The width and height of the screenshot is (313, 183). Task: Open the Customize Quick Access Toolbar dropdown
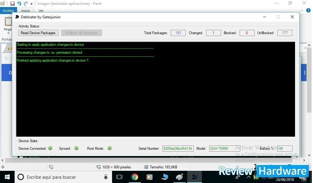click(31, 4)
